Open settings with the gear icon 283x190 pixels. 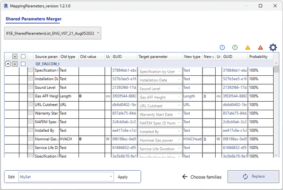273,47
